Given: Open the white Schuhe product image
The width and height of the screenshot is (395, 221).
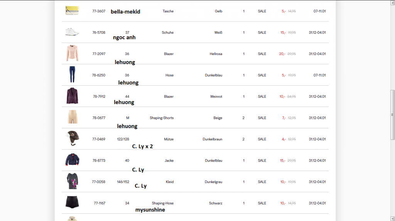Looking at the screenshot, I should coord(72,32).
